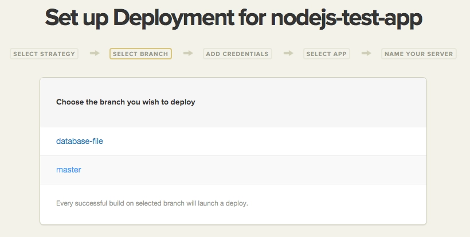The image size is (470, 237).
Task: Click the 'Choose the branch you wish to deploy' heading
Action: tap(126, 102)
